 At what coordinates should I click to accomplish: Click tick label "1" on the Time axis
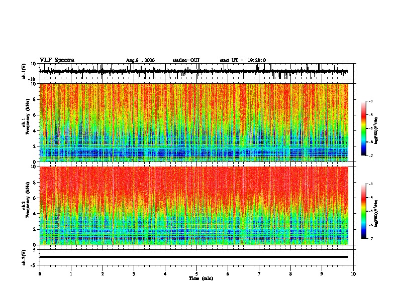point(71,274)
